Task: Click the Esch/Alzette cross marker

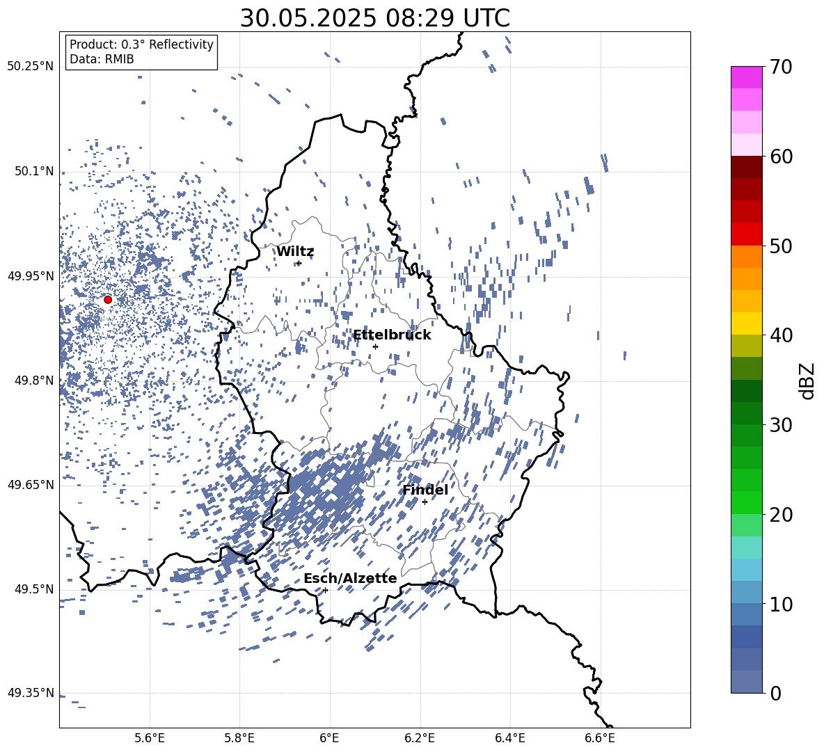Action: pos(325,590)
